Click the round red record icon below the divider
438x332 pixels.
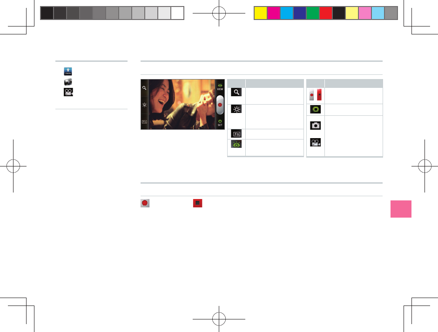(x=145, y=203)
